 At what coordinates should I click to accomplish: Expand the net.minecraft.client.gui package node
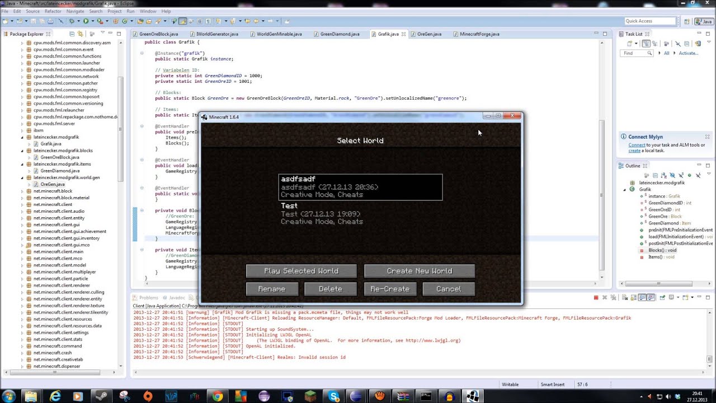[22, 224]
